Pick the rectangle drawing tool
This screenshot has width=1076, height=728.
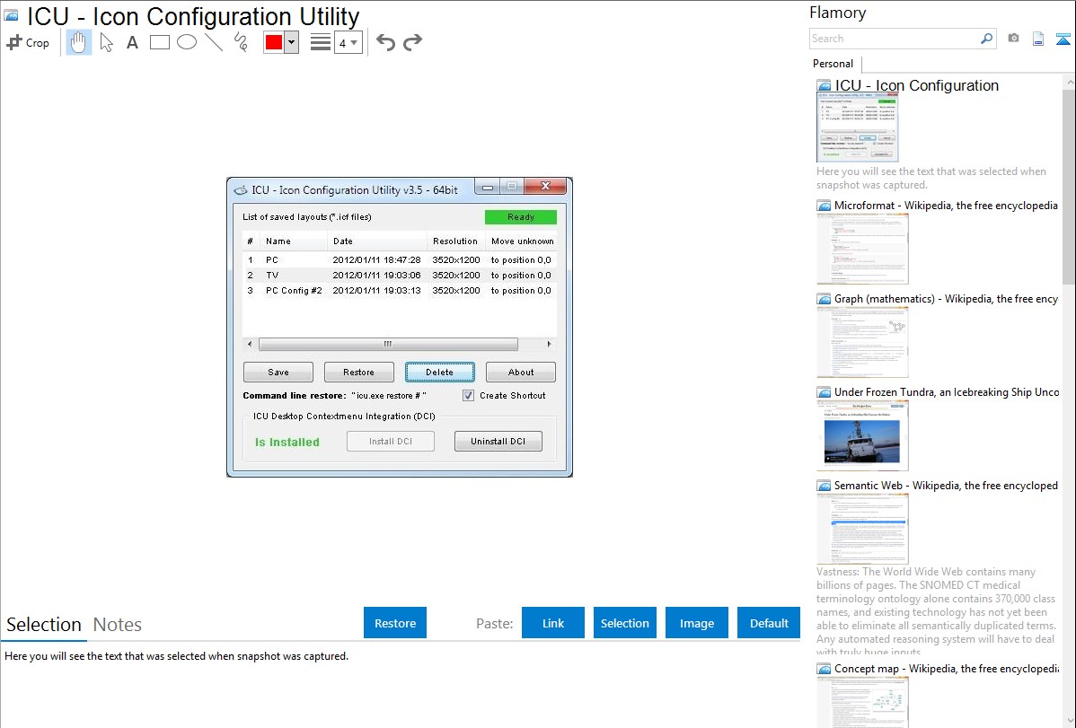tap(159, 42)
